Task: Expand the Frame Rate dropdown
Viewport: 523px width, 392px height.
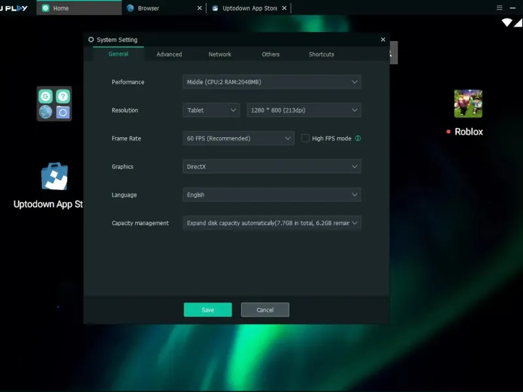Action: click(238, 139)
